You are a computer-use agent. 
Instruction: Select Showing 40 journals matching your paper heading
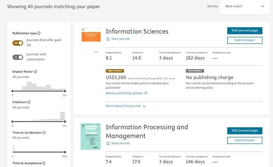coord(53,6)
